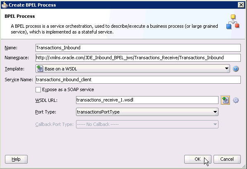Click the Service Name field
Viewport: 247px width, 169px height.
138,80
